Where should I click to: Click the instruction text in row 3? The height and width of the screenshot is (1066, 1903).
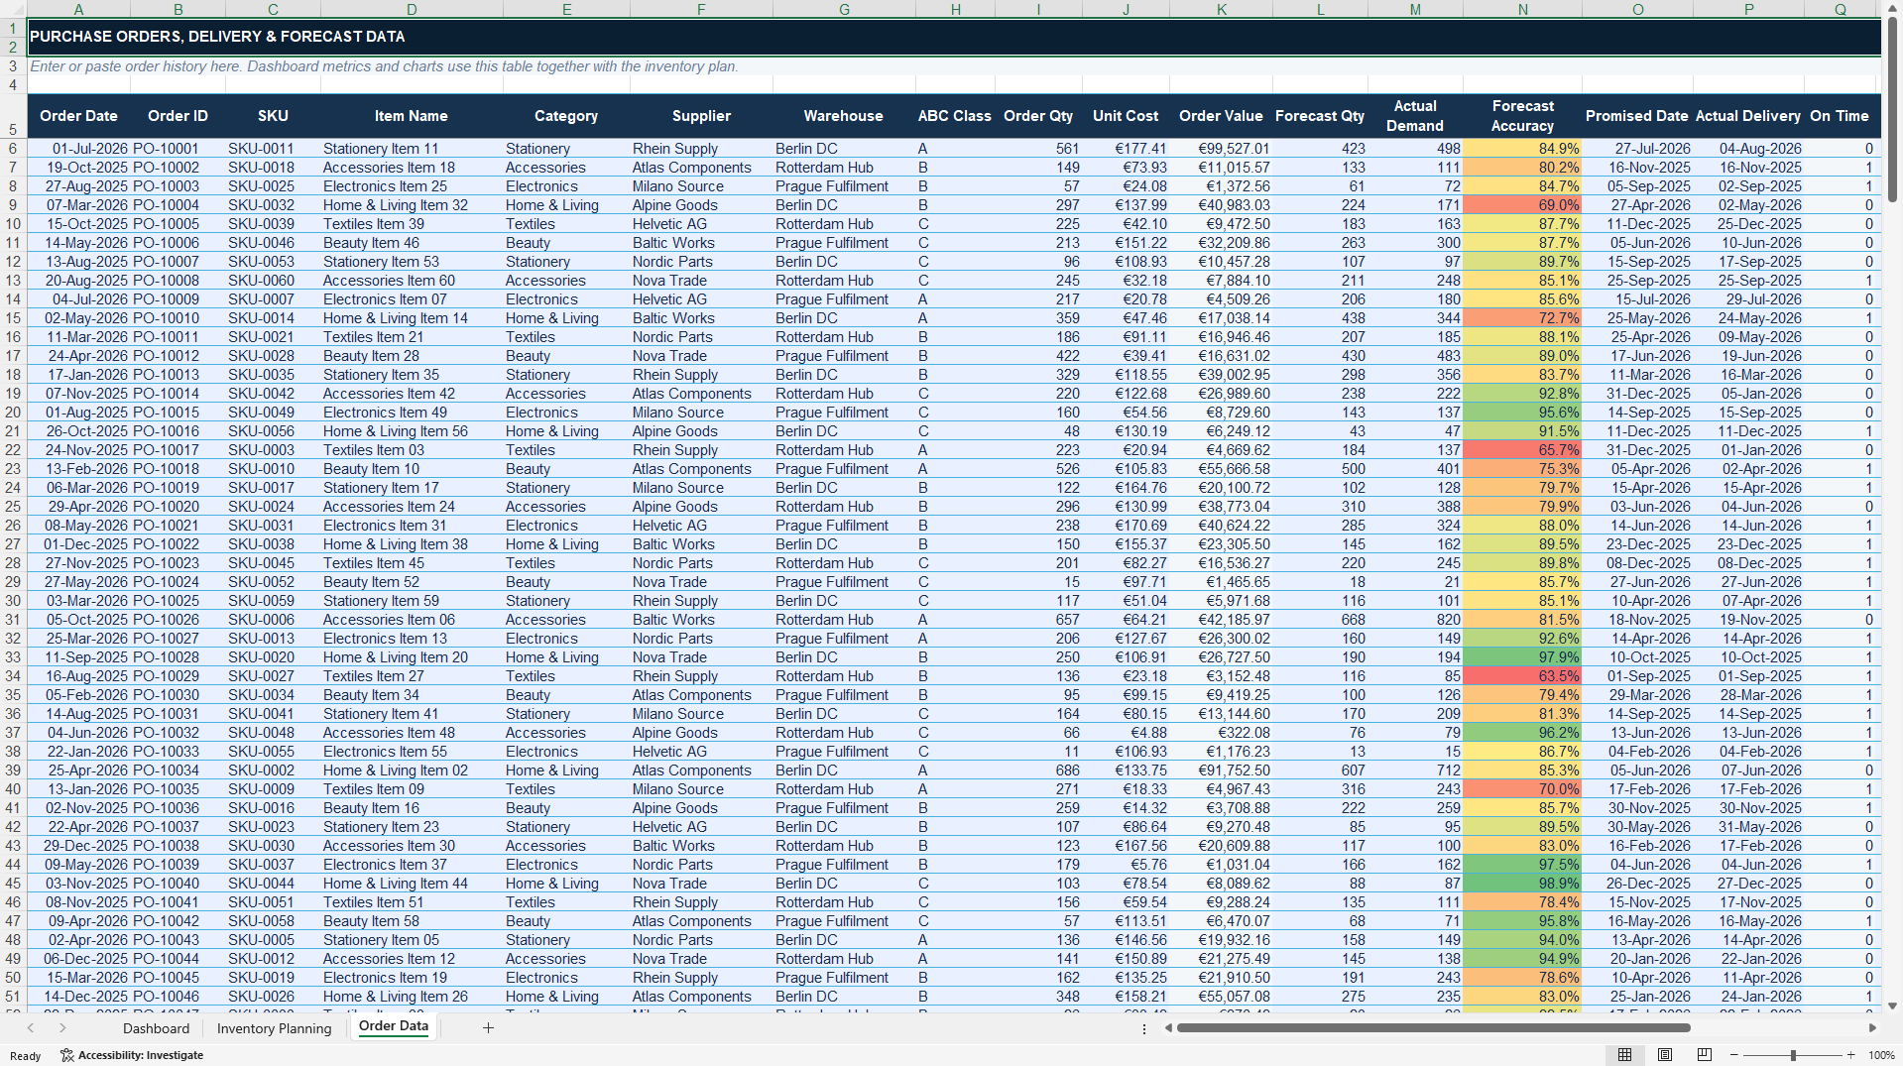(x=384, y=66)
